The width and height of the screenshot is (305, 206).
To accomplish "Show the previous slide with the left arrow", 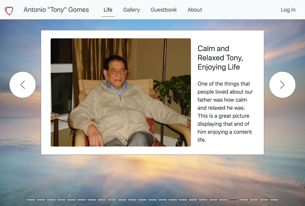I will (x=23, y=85).
